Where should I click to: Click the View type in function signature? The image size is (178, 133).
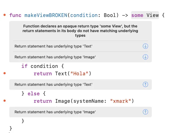tap(152, 15)
